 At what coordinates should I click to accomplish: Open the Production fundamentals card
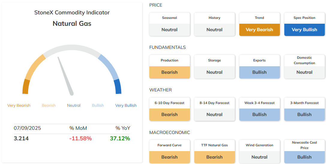[x=169, y=67]
